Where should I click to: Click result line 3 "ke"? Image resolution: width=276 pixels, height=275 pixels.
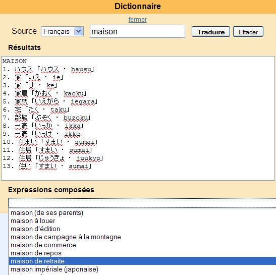pyautogui.click(x=30, y=85)
